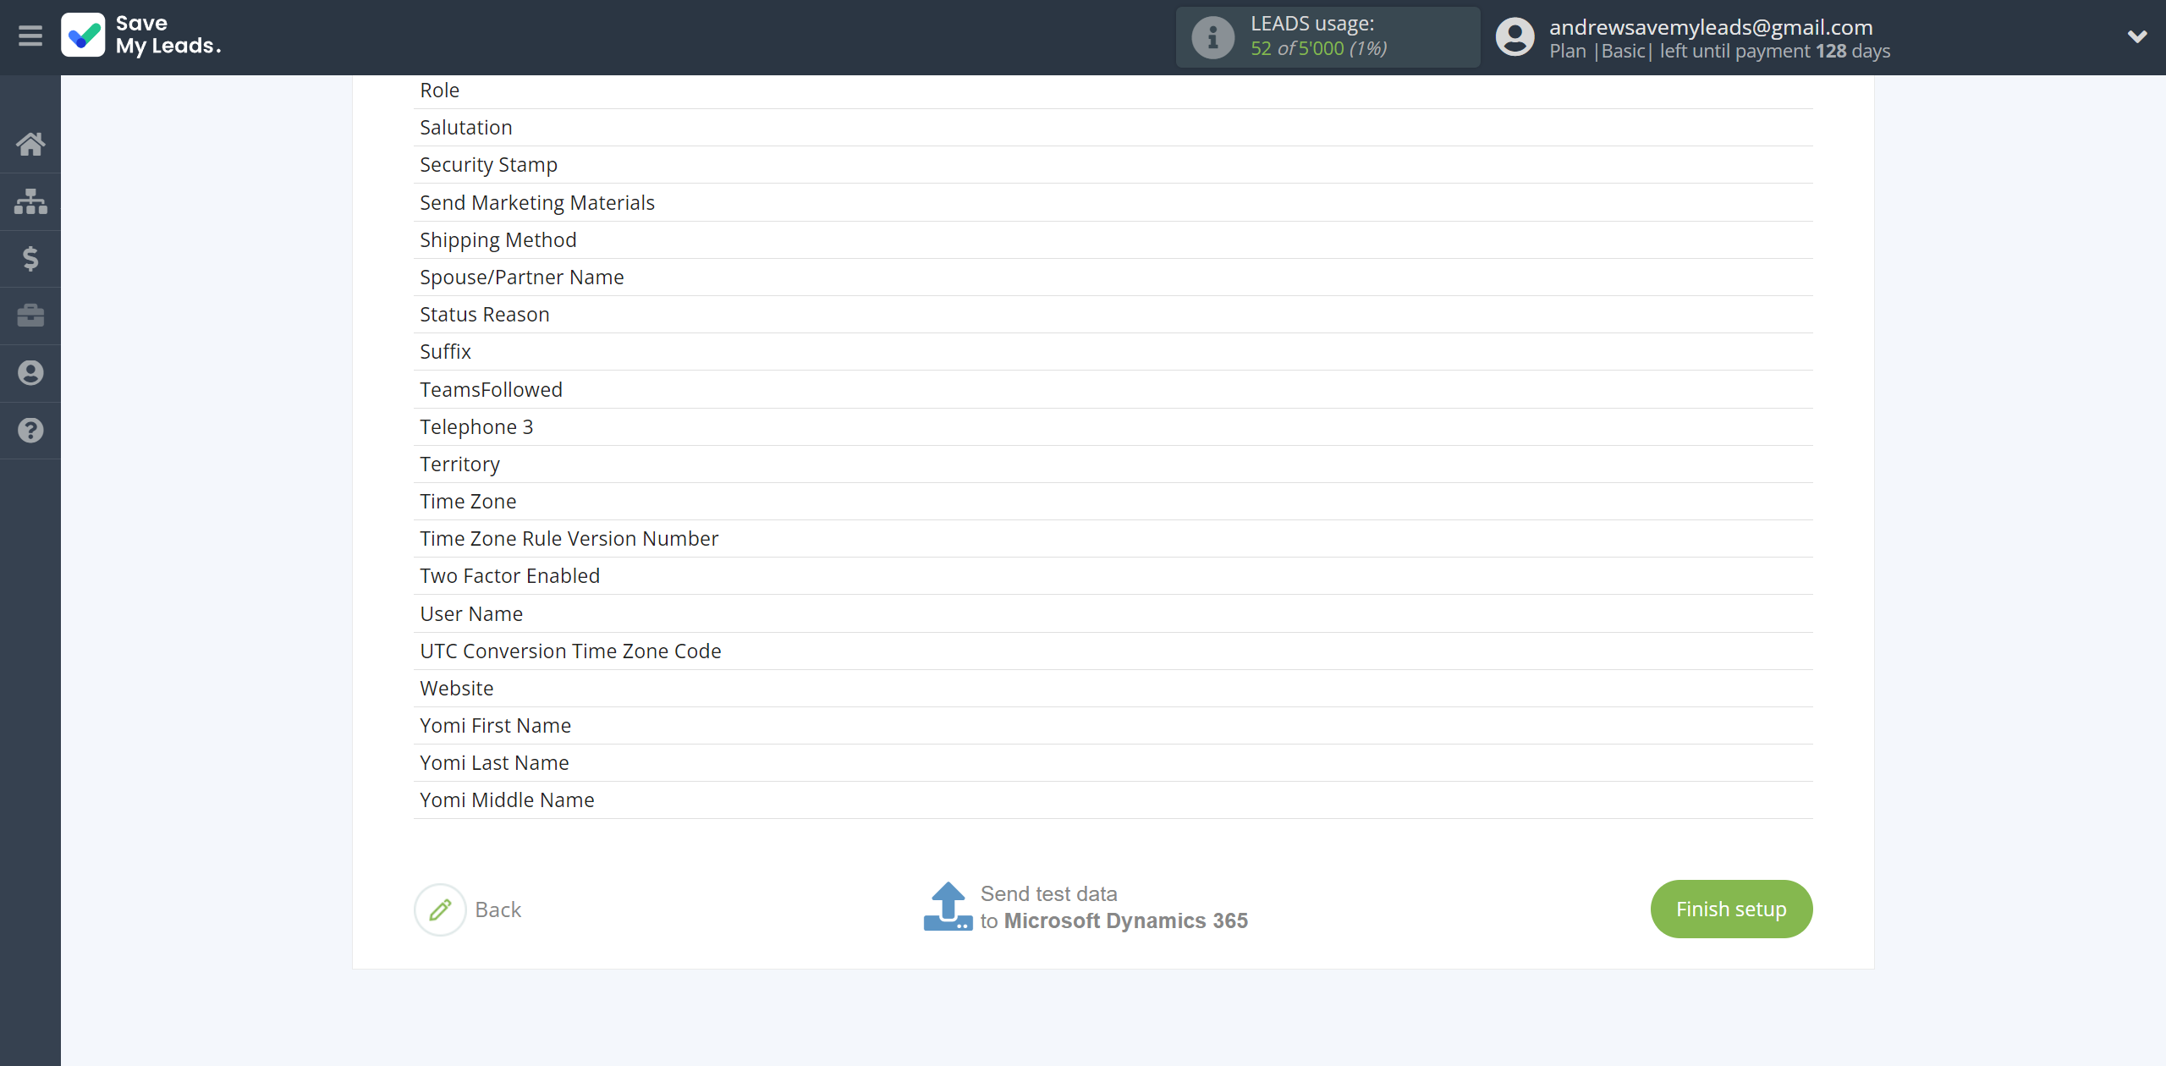2166x1066 pixels.
Task: Select the Territory field row
Action: pos(1113,464)
